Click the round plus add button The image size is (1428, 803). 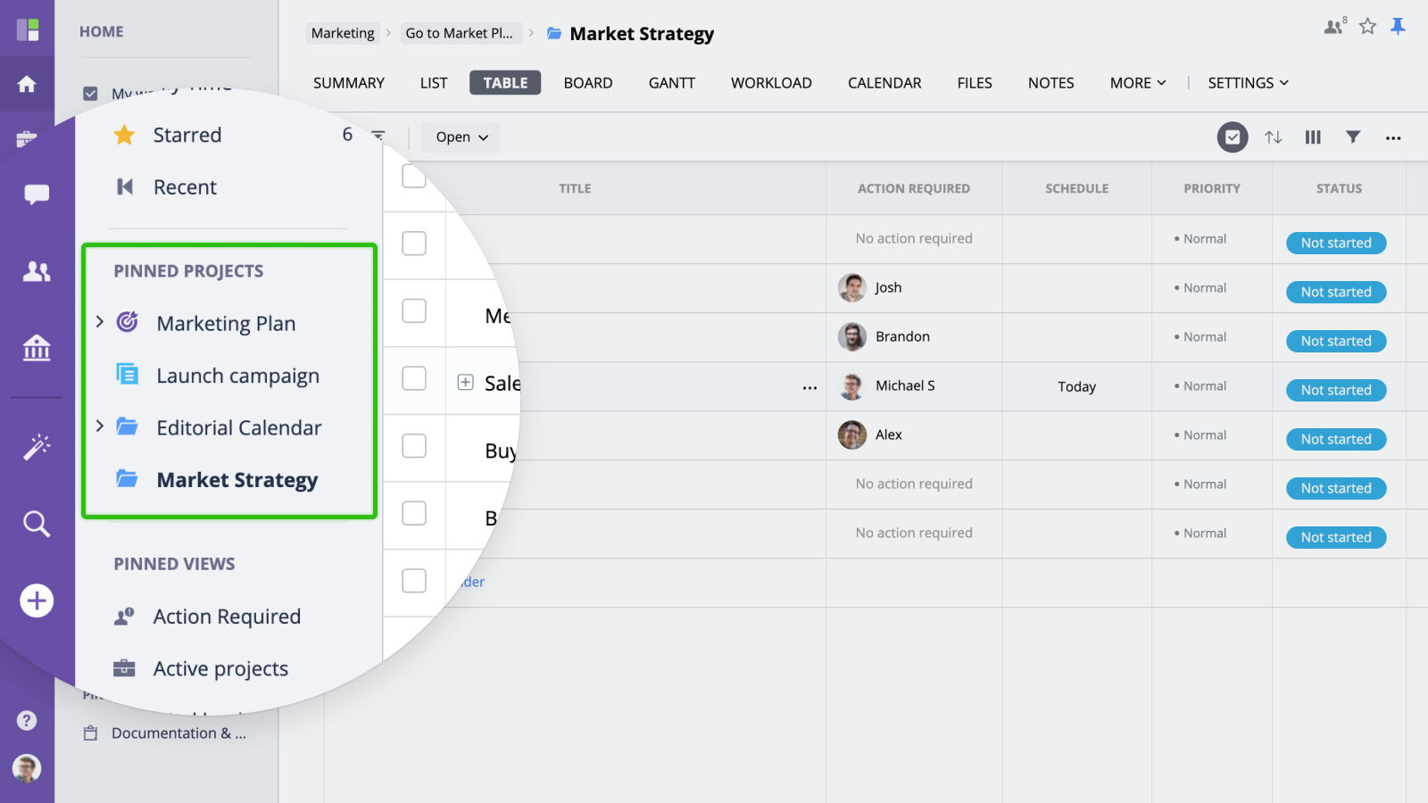click(x=37, y=600)
